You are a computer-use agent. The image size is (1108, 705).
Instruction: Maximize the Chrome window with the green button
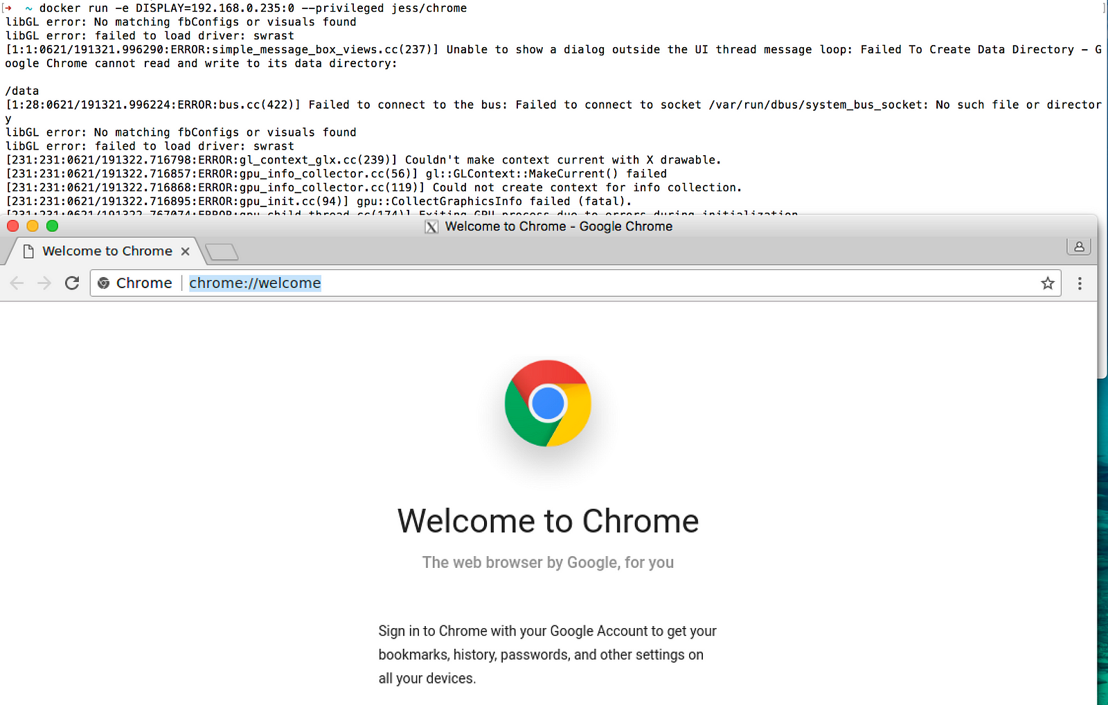click(52, 226)
